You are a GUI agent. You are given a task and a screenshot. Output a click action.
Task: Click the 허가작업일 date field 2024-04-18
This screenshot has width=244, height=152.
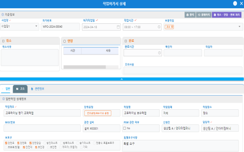point(101,27)
